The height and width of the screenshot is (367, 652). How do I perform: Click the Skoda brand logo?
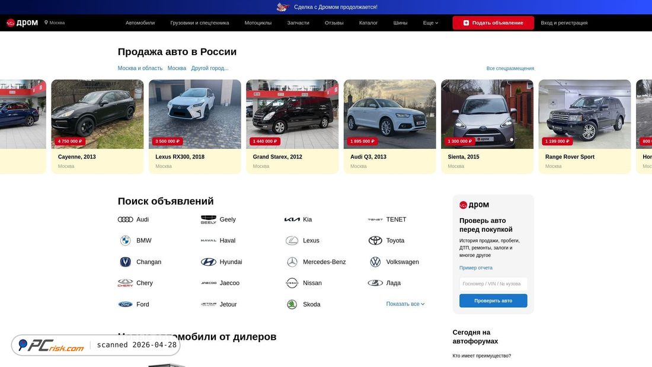tap(292, 304)
